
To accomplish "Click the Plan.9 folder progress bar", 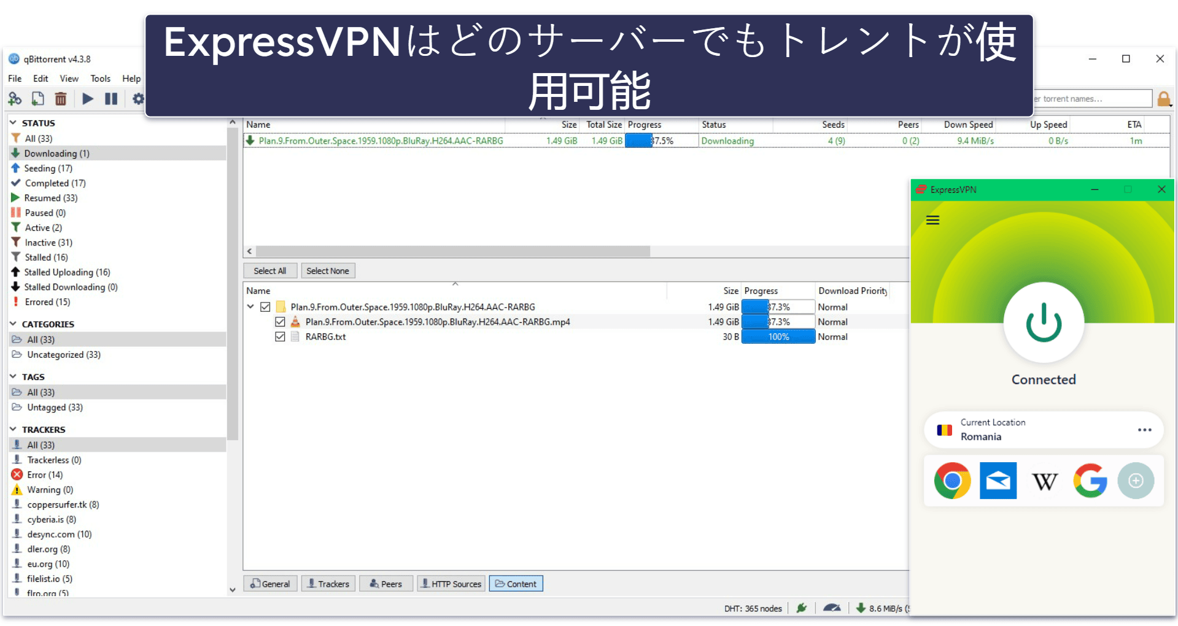I will [x=778, y=307].
